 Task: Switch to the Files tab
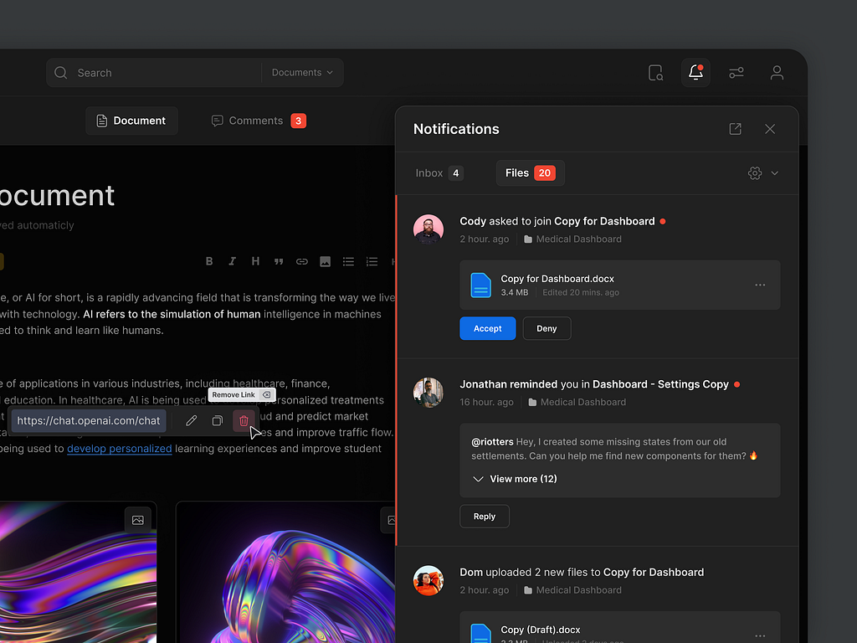[530, 172]
